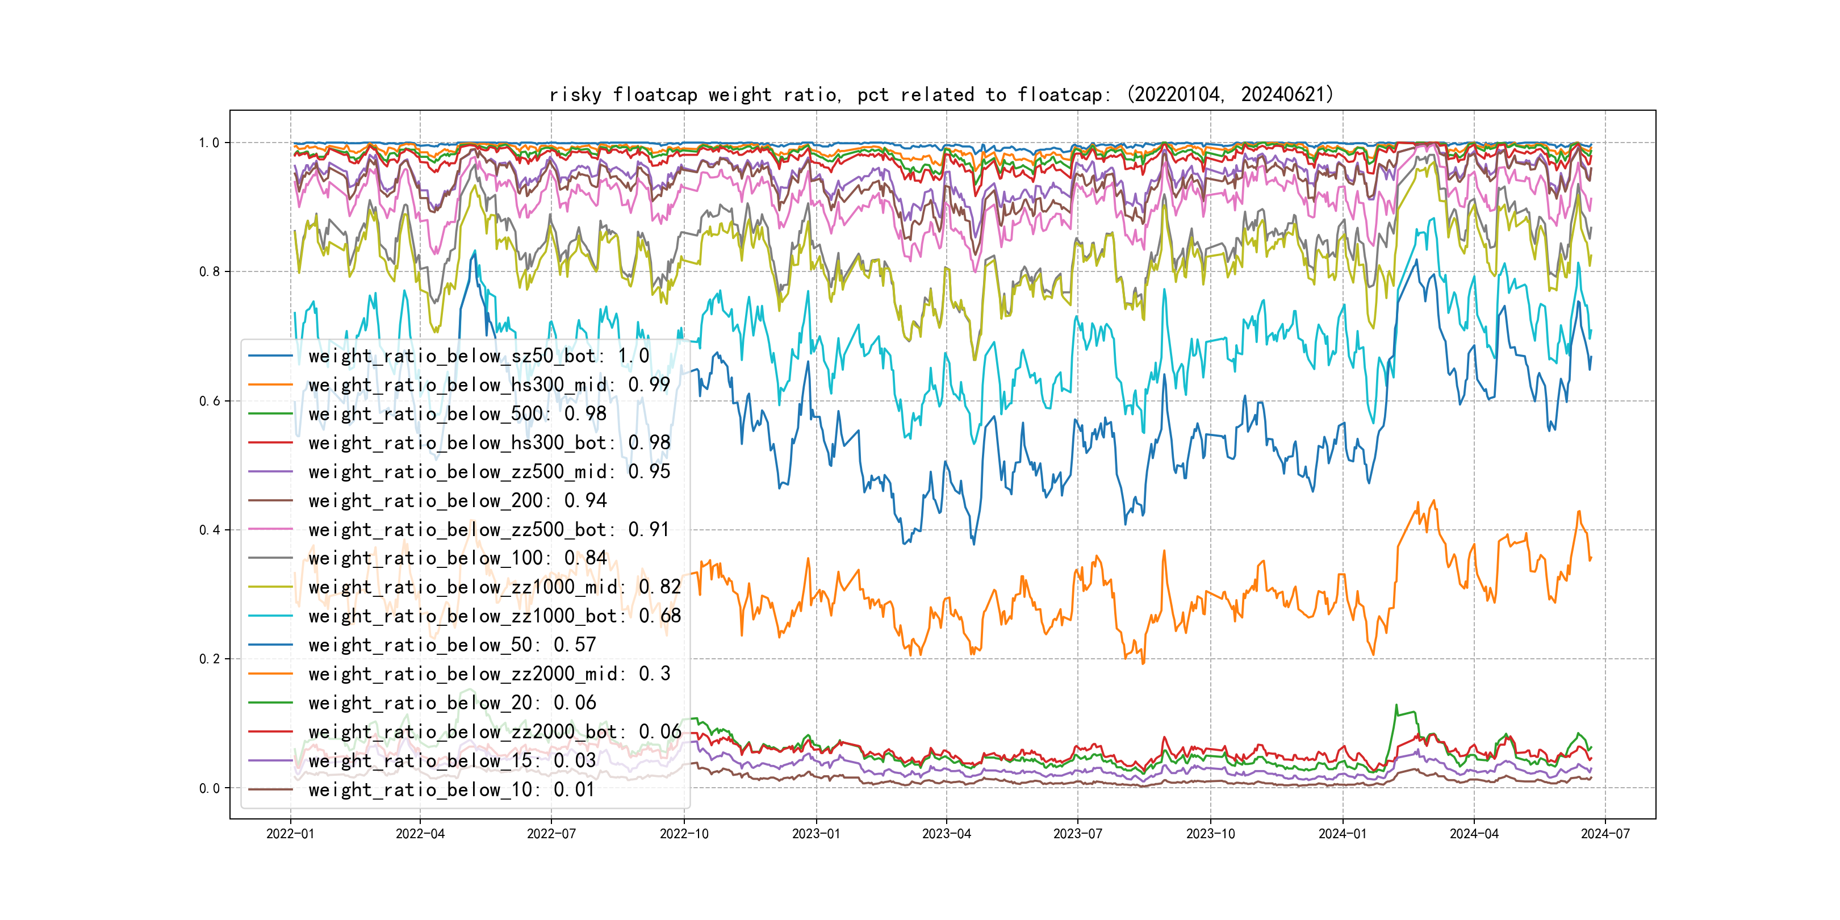The width and height of the screenshot is (1840, 920).
Task: Click legend entry weight_ratio_below_zz1000_bot
Action: 494,616
